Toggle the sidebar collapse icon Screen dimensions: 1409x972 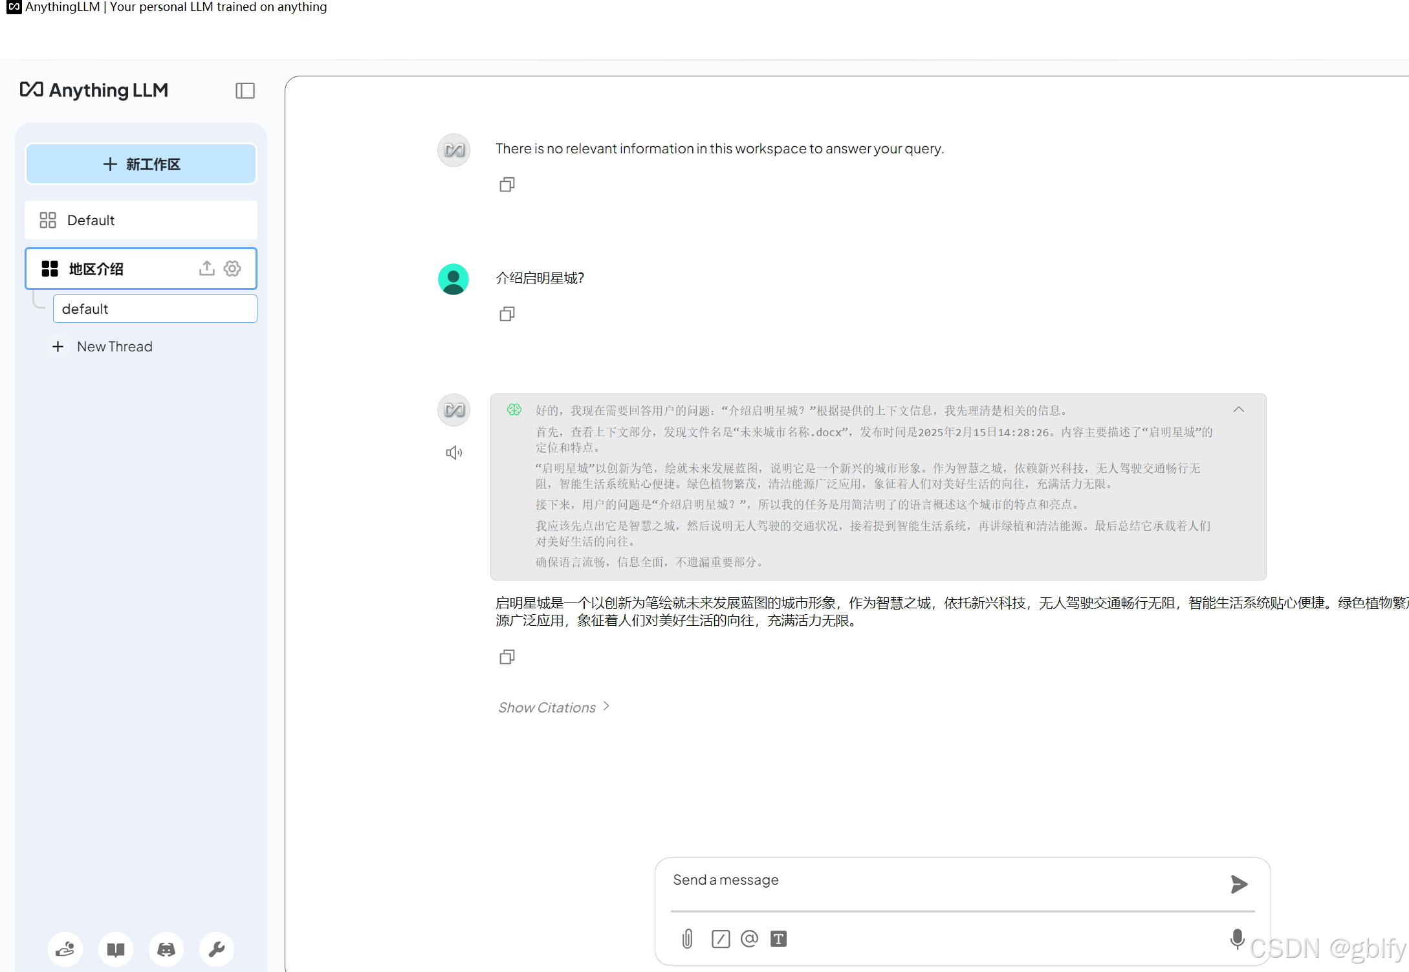pyautogui.click(x=245, y=91)
